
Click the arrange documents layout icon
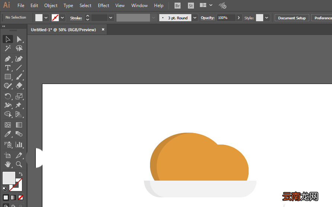(x=203, y=5)
